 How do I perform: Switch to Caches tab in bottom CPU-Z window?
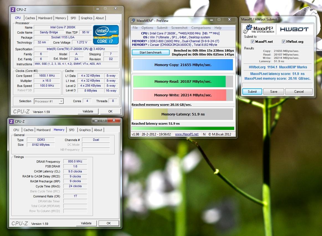(x=28, y=130)
